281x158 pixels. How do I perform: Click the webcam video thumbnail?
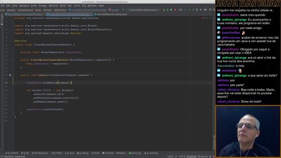[x=248, y=132]
